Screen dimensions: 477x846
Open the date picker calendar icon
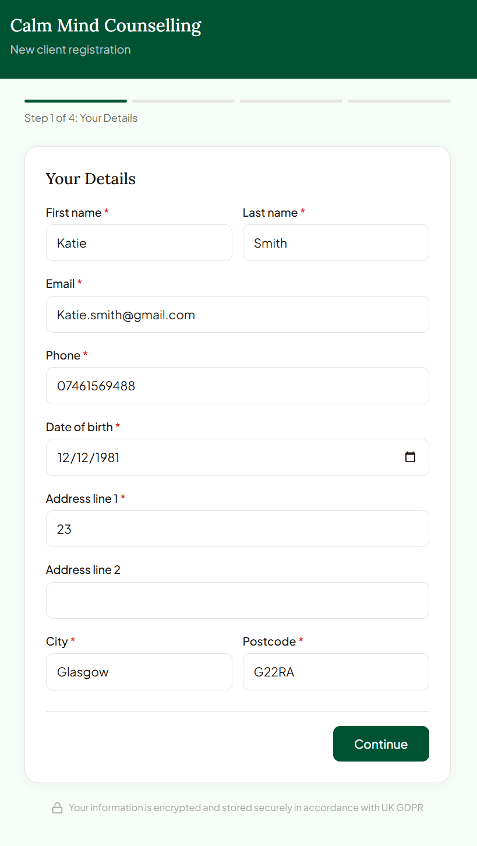click(x=410, y=457)
